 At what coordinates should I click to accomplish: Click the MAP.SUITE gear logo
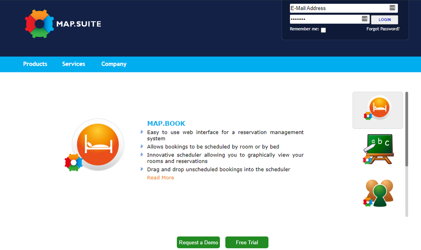[x=39, y=24]
